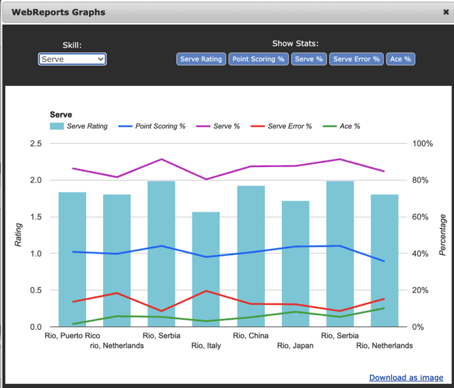This screenshot has width=454, height=388.
Task: Select the Rio, China bar
Action: (x=251, y=256)
